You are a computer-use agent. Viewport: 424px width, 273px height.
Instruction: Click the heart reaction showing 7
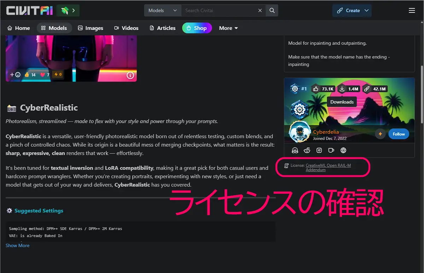(x=45, y=75)
